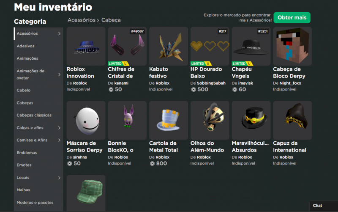Expand the Locais category arrow
Screen dimensions: 338x212
59,178
